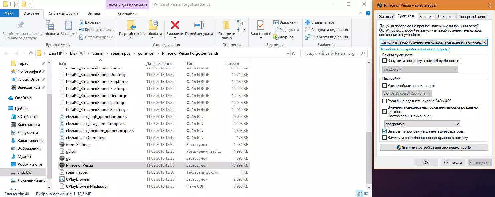Switch to Вигляд ribbon tab
This screenshot has height=197, width=495.
(x=94, y=13)
